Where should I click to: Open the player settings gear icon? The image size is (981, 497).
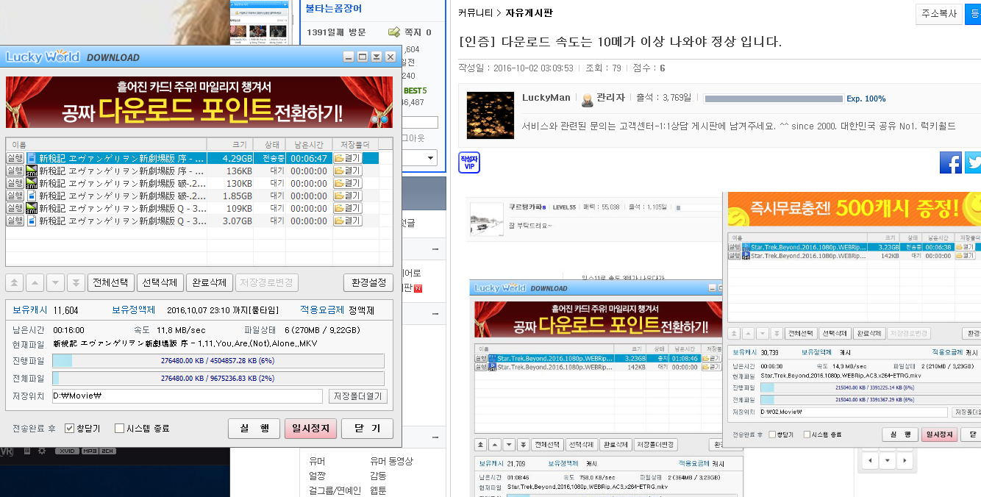pos(42,451)
